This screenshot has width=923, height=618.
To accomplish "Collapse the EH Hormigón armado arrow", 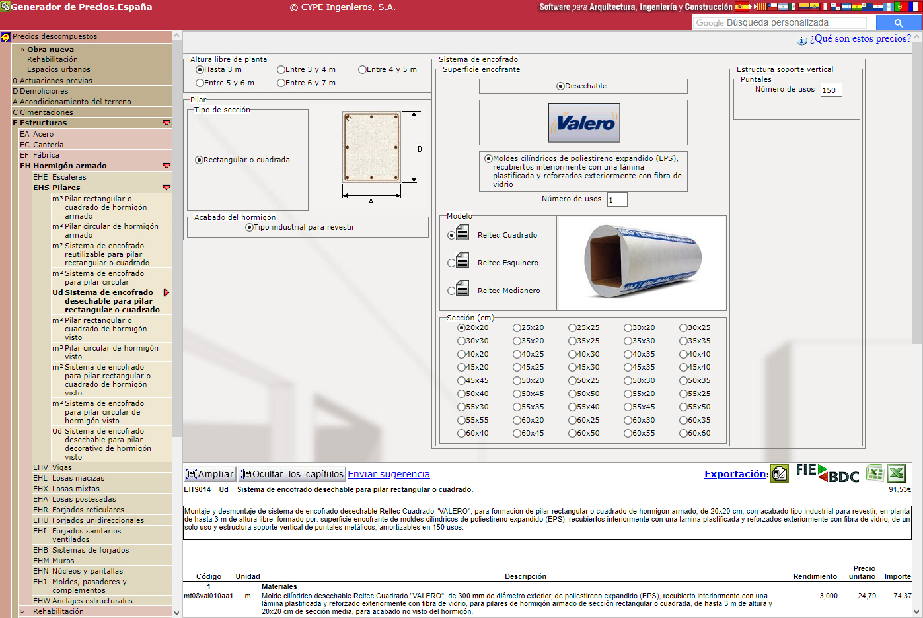I will coord(166,166).
